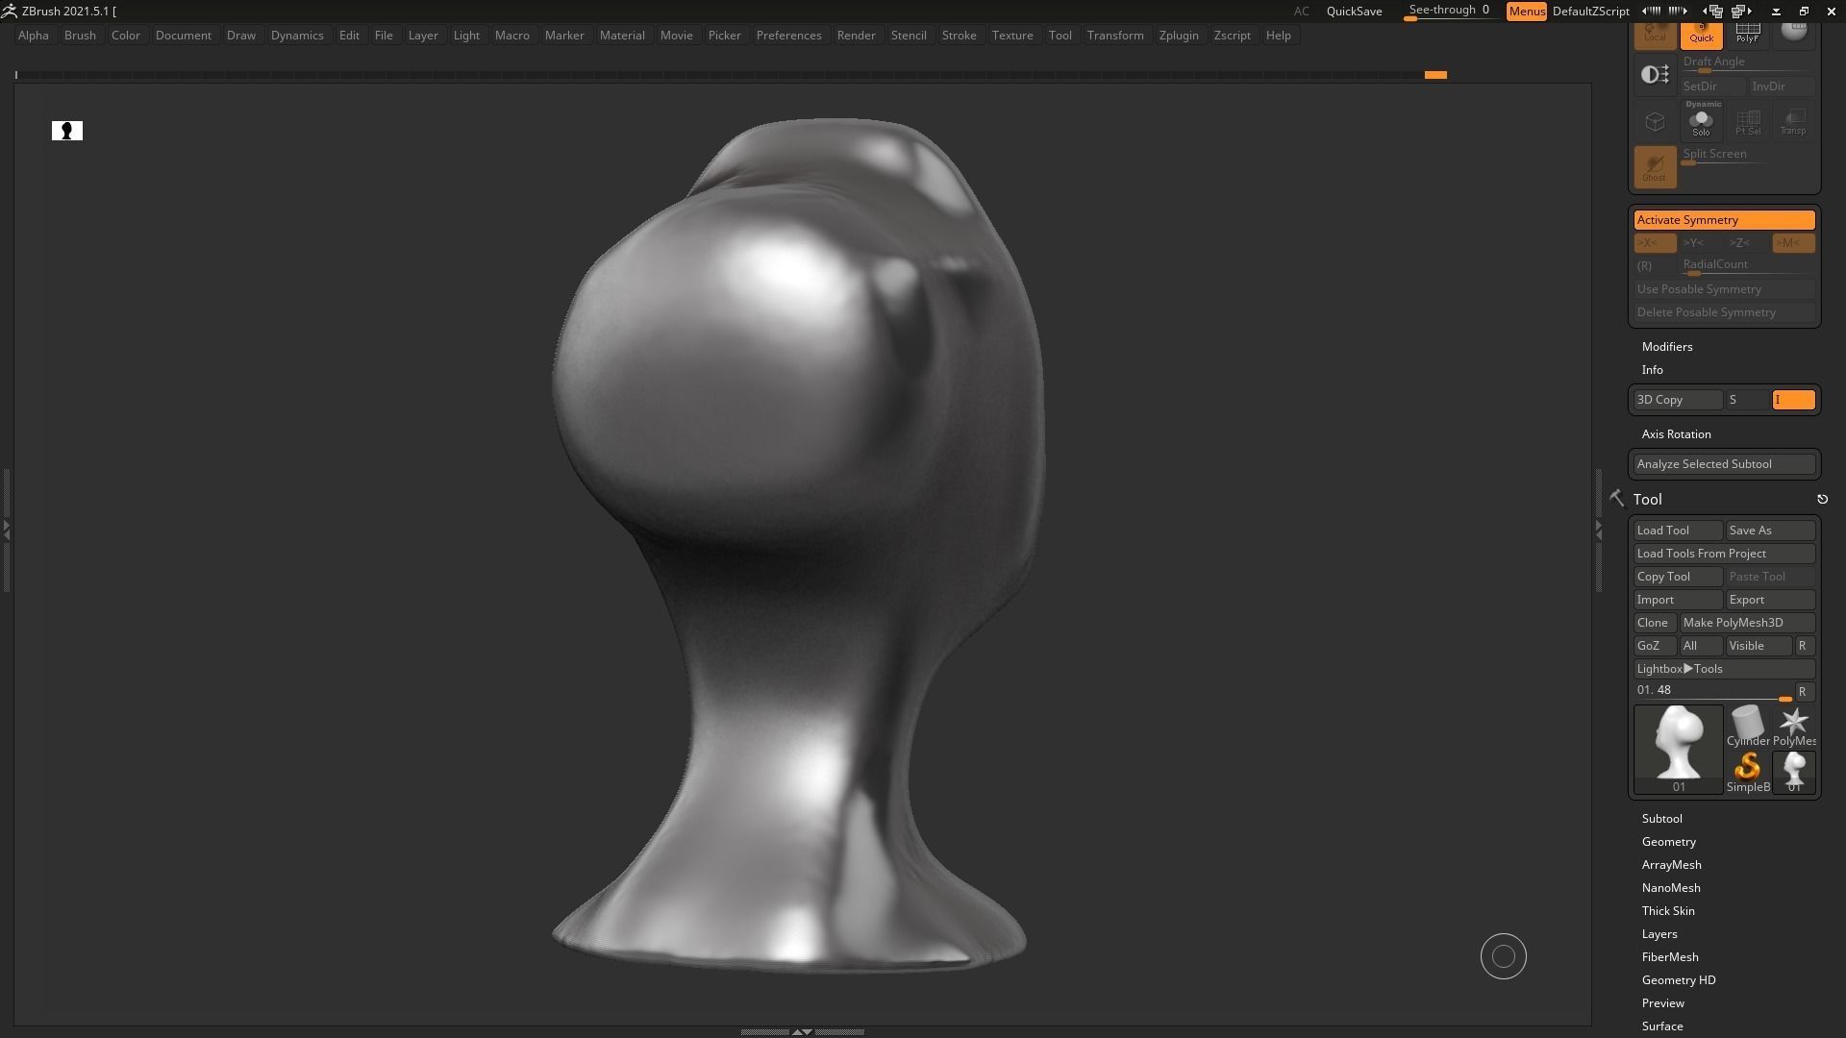Open the Brush menu
Image resolution: width=1846 pixels, height=1038 pixels.
pyautogui.click(x=80, y=35)
